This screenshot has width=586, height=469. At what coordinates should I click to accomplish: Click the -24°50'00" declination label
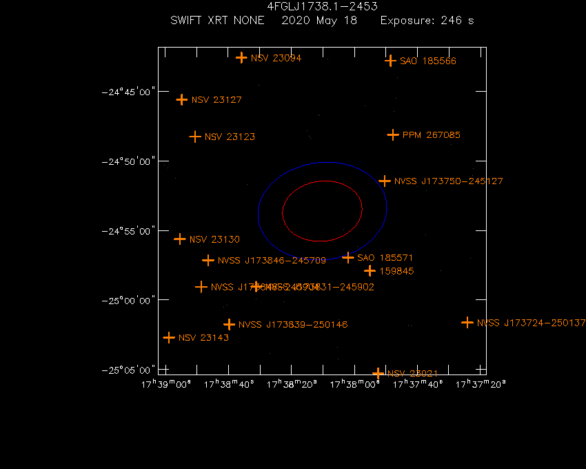[x=128, y=161]
